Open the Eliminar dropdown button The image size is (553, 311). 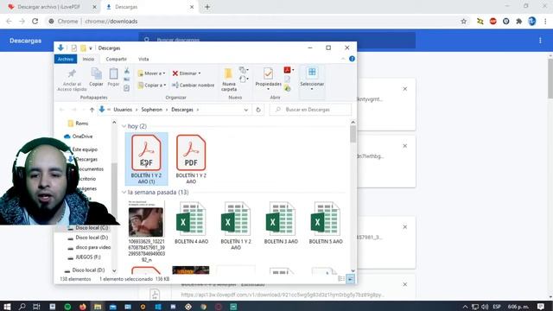[187, 73]
